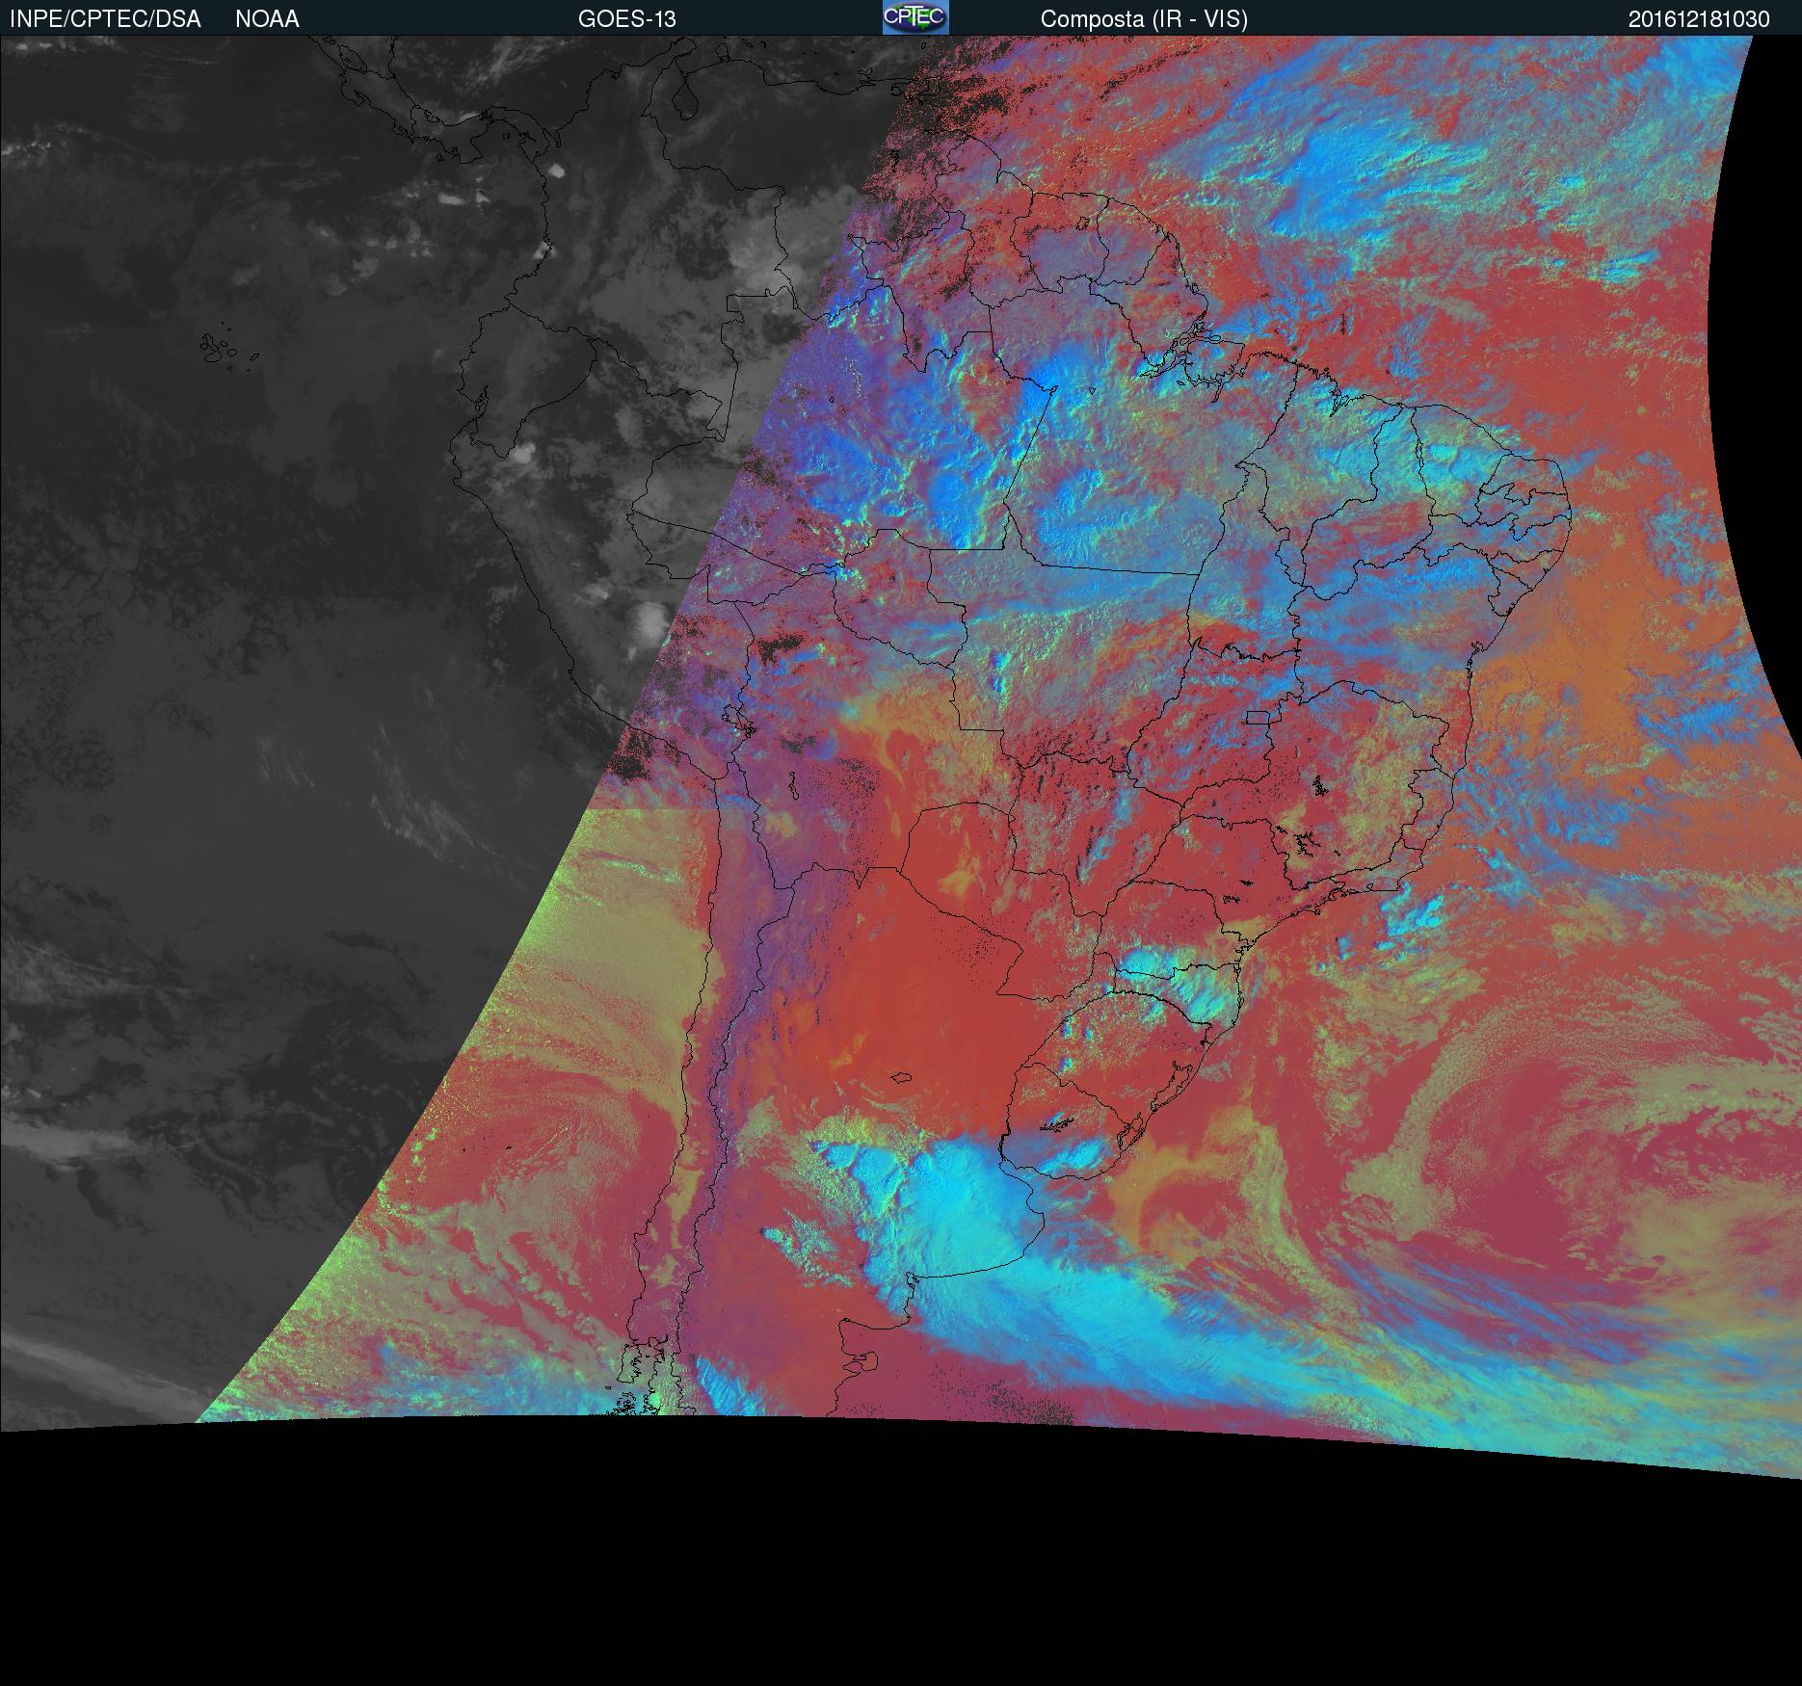Click the Mar Chiquita lagoon outline in Argentina

pyautogui.click(x=902, y=1078)
